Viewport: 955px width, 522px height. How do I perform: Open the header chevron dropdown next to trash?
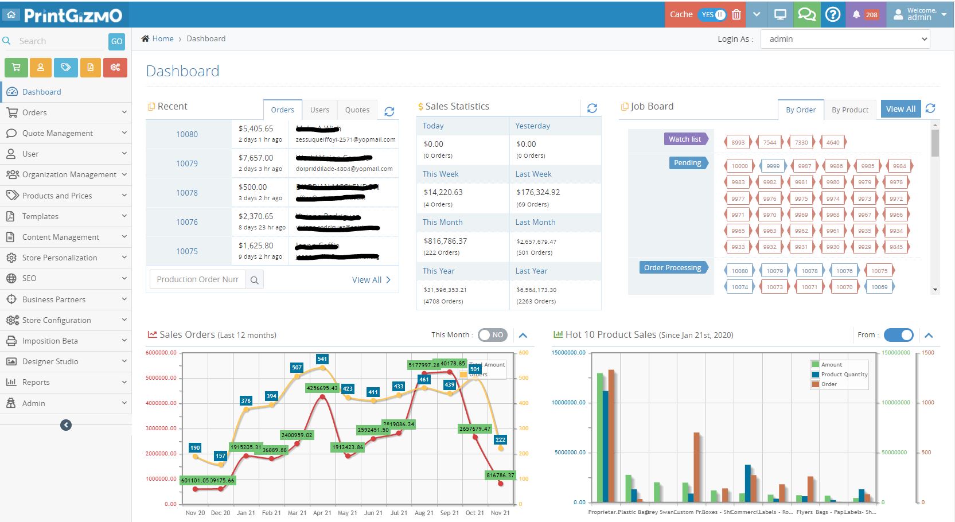pyautogui.click(x=757, y=15)
